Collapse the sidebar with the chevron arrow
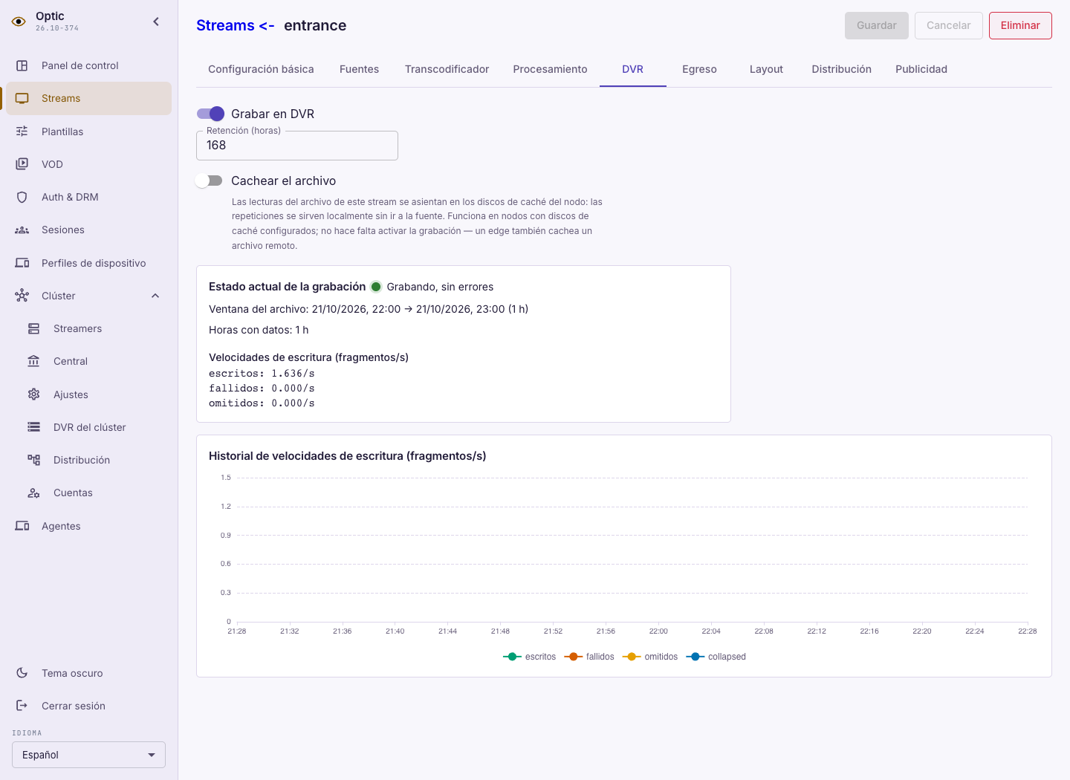 tap(156, 22)
